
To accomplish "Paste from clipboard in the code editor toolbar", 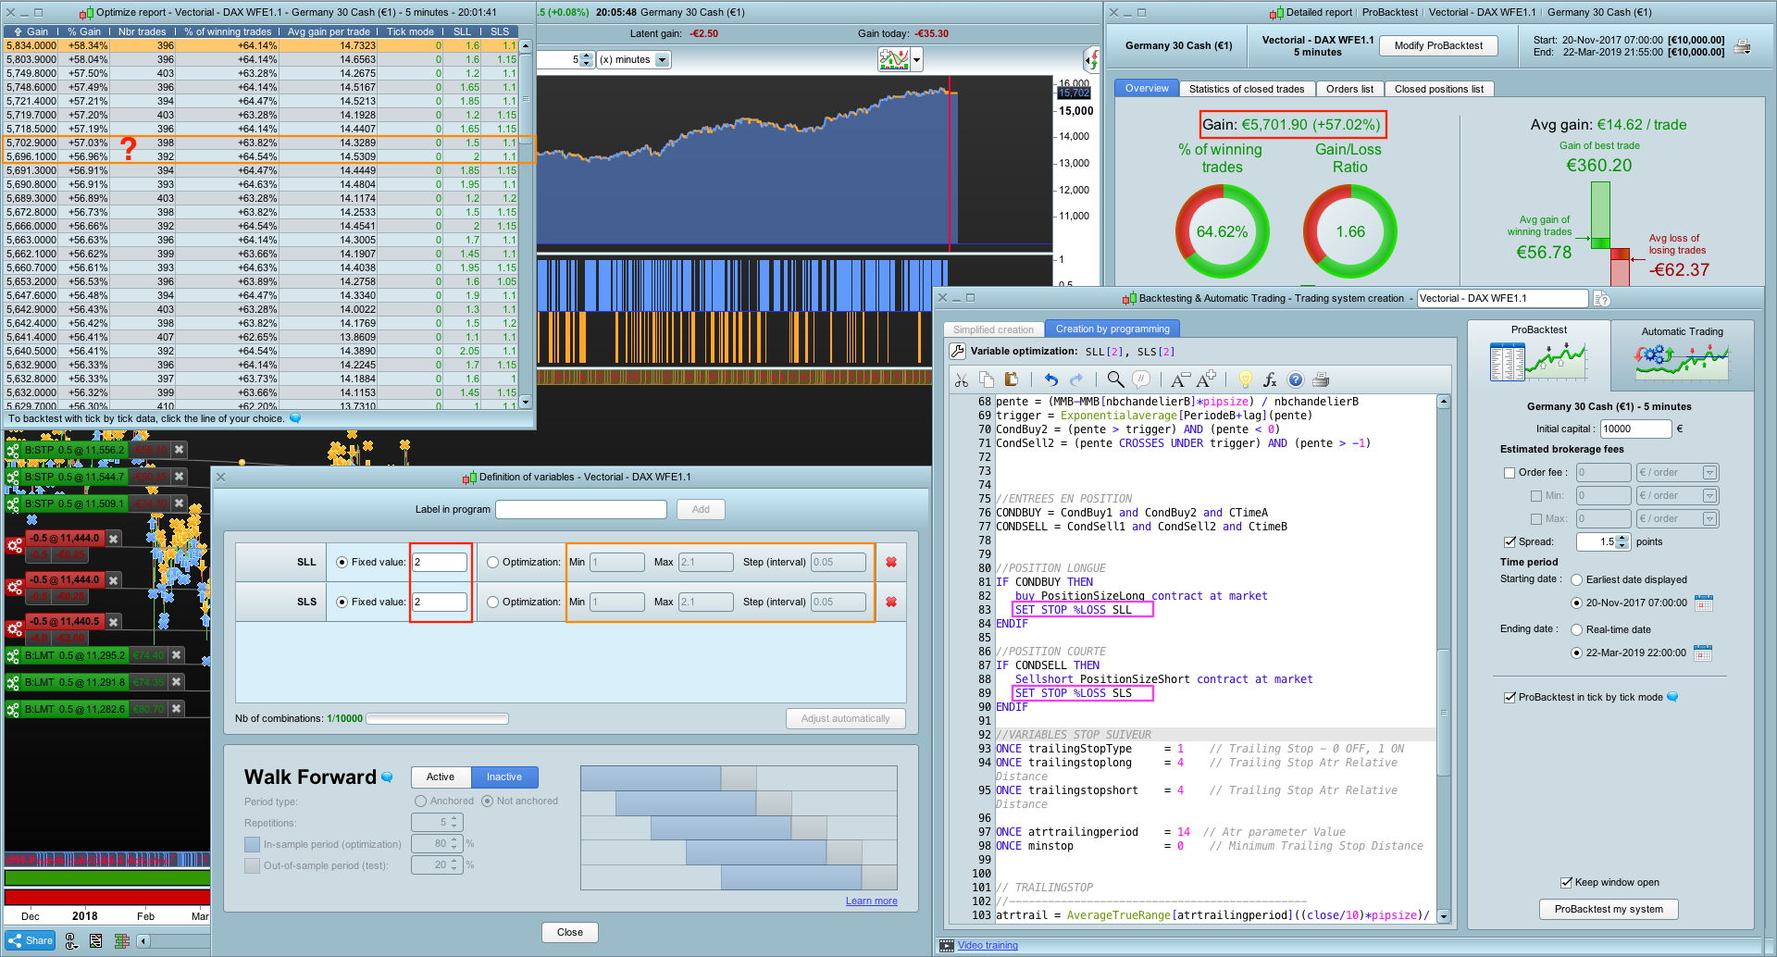I will click(x=1011, y=379).
